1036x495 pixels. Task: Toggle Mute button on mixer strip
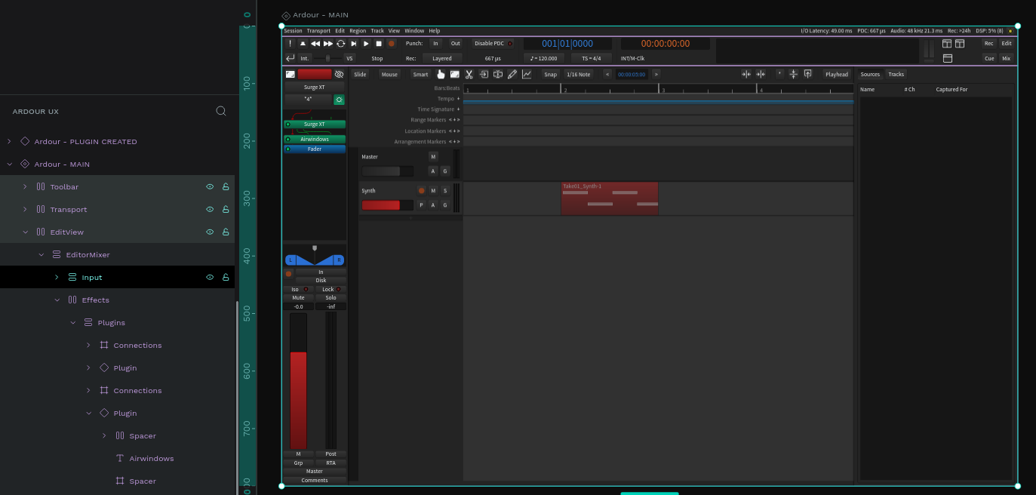point(299,297)
